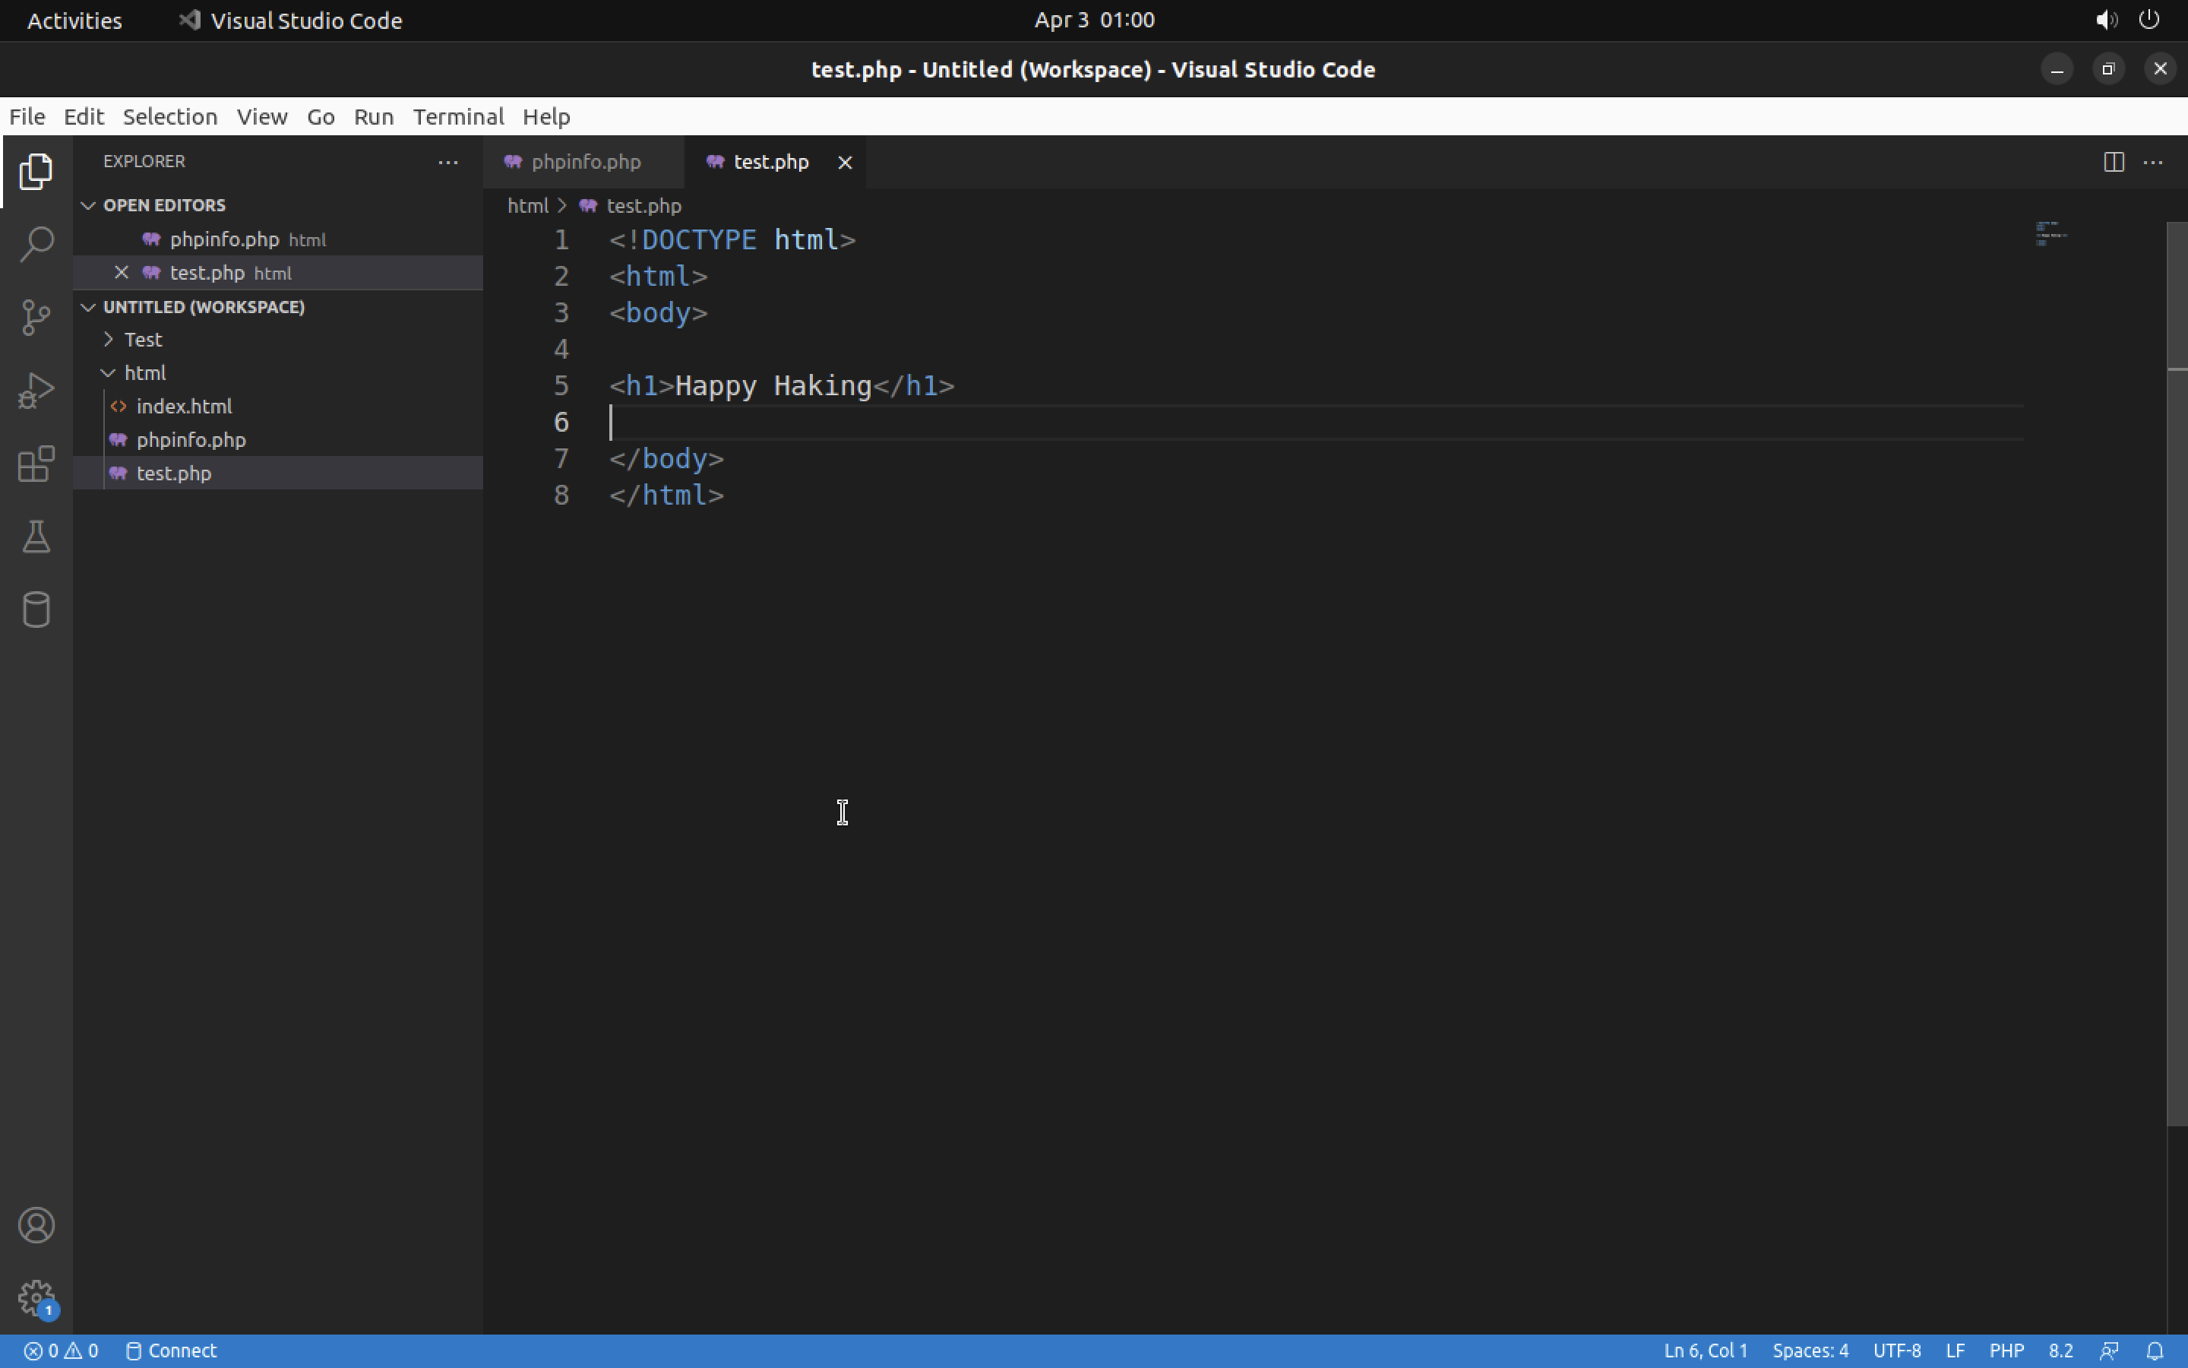Change indentation via Spaces: 4
Viewport: 2188px width, 1368px height.
point(1810,1351)
